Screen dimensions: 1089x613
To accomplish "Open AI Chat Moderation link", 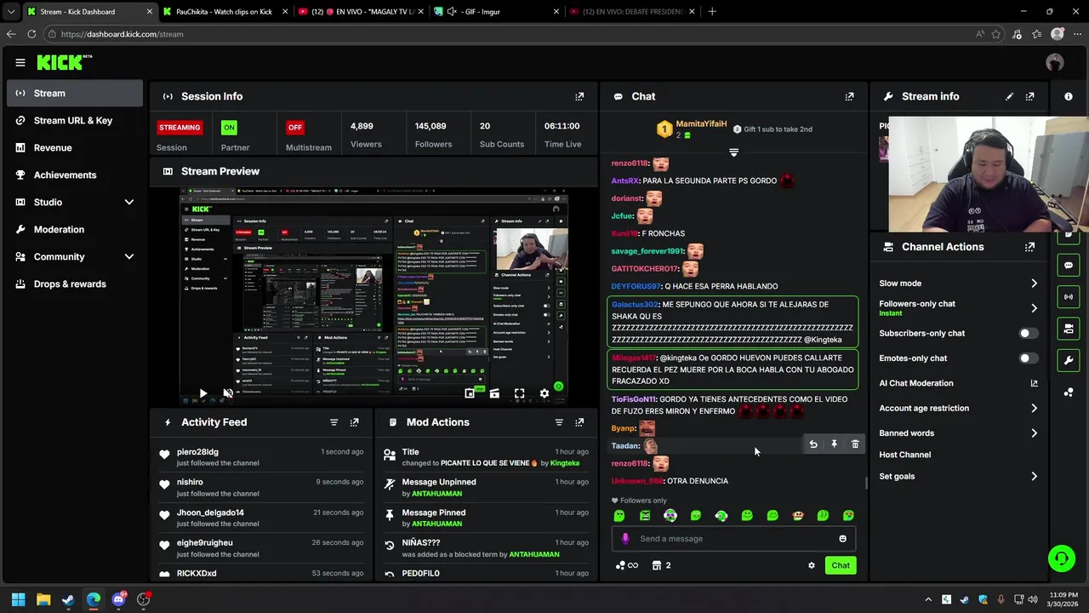I will (x=958, y=384).
